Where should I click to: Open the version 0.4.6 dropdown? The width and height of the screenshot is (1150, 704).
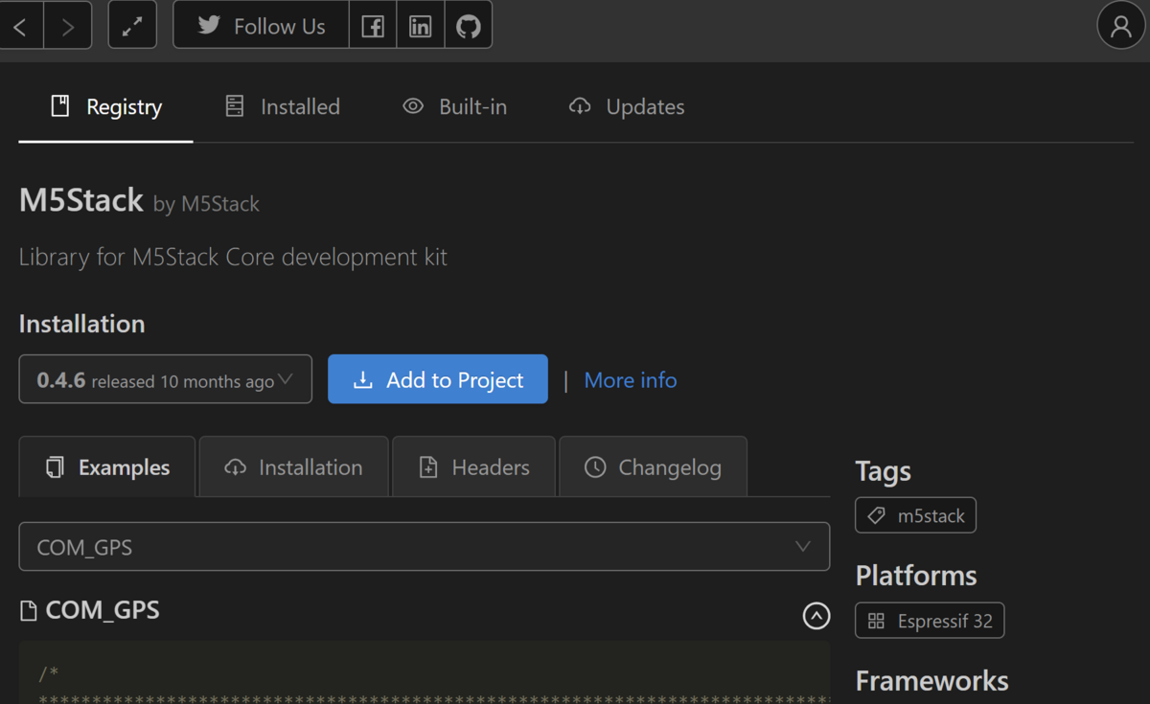(165, 378)
